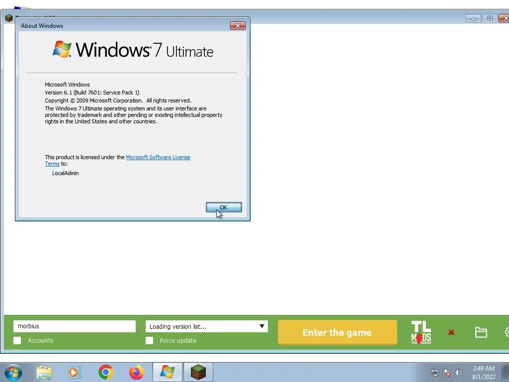Launch Windows Media Player from taskbar
The image size is (509, 382).
[x=75, y=372]
